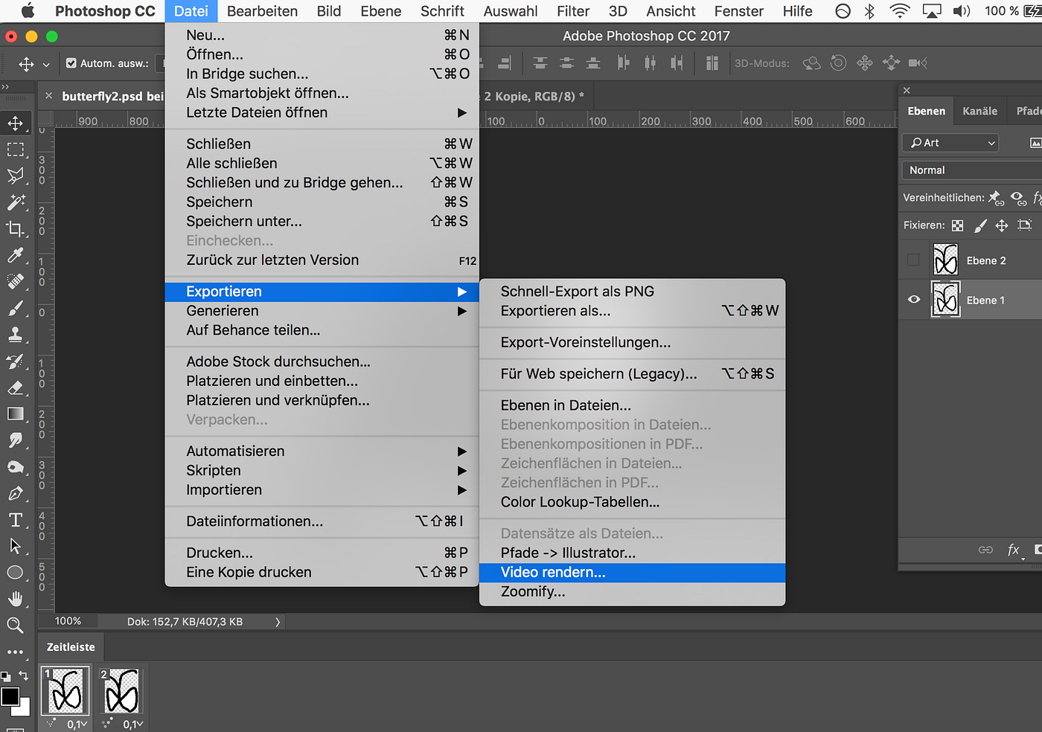Select the Move tool
Image resolution: width=1042 pixels, height=732 pixels.
click(x=16, y=123)
